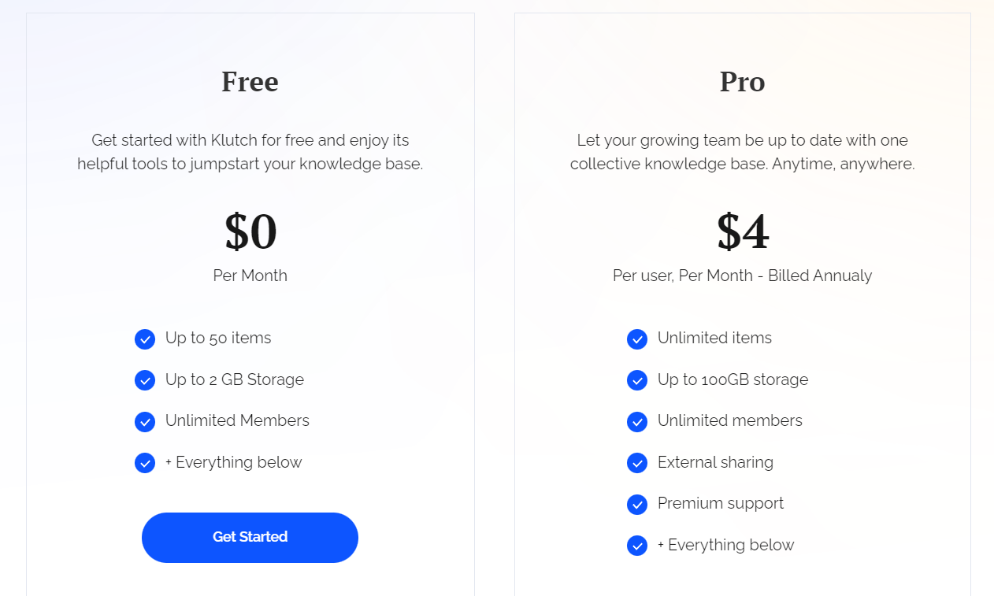This screenshot has height=596, width=994.
Task: Click checkmark icon beside External sharing
Action: tap(637, 463)
